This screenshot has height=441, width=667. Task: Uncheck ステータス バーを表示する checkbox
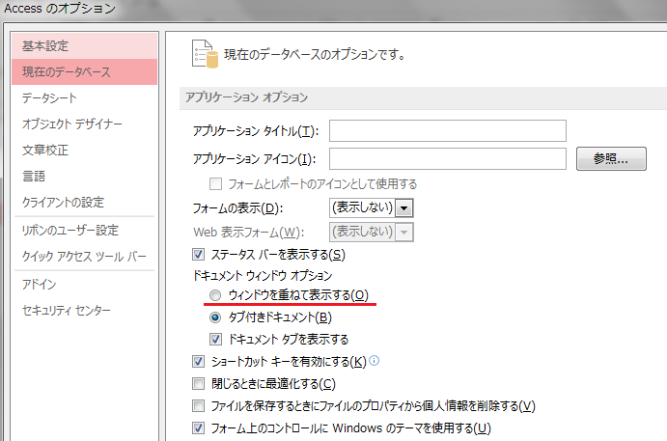pyautogui.click(x=198, y=255)
